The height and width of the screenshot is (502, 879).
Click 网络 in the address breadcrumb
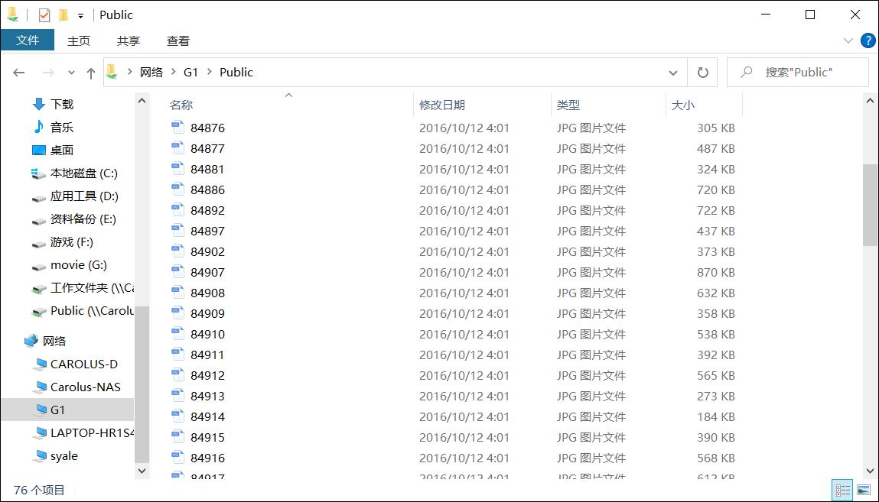coord(151,72)
